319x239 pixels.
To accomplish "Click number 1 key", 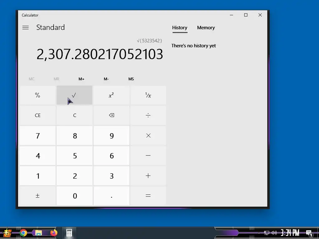I will click(38, 176).
